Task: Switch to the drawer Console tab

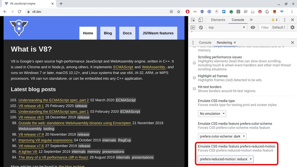Action: click(205, 43)
